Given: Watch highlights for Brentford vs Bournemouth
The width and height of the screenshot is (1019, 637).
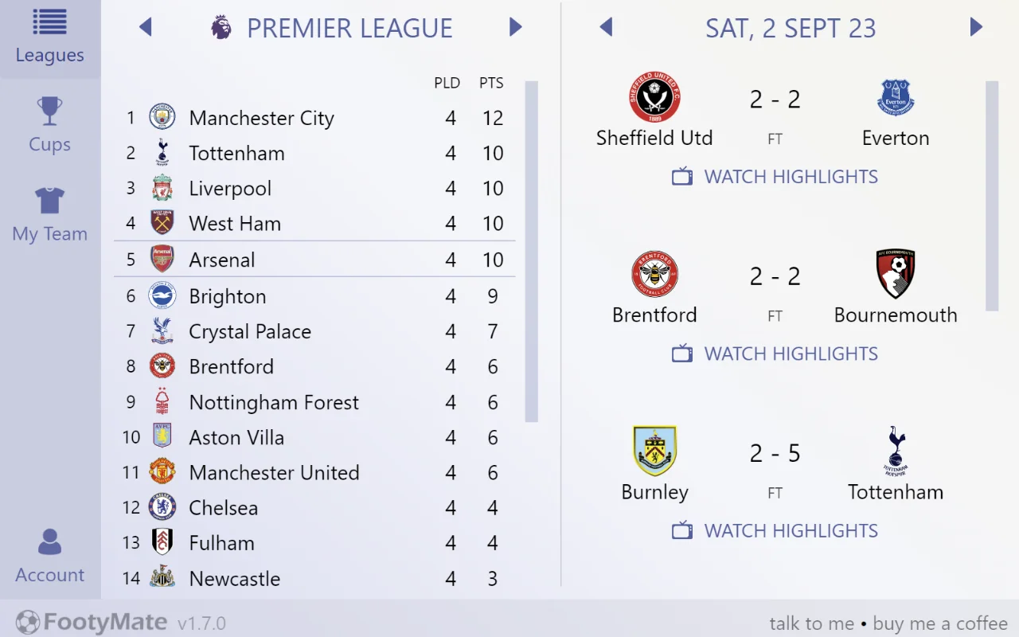Looking at the screenshot, I should point(775,354).
